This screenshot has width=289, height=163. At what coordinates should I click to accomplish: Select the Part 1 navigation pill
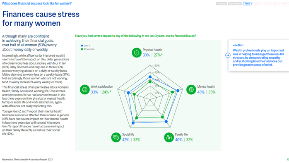pos(247,4)
